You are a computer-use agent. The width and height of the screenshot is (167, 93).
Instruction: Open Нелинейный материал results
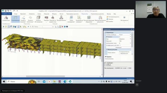click(x=79, y=19)
